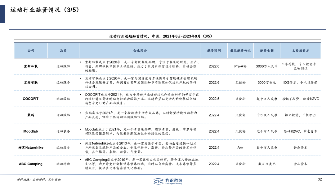Click the 主要投资方 column header
The height and width of the screenshot is (188, 335).
(300, 50)
